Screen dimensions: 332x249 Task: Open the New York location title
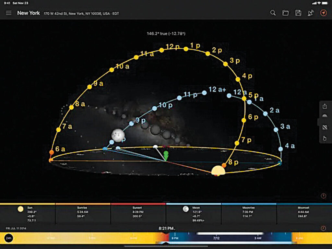(x=29, y=13)
